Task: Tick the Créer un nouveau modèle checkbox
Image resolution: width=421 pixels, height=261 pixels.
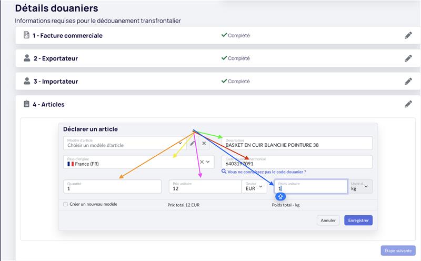Action: pos(65,204)
